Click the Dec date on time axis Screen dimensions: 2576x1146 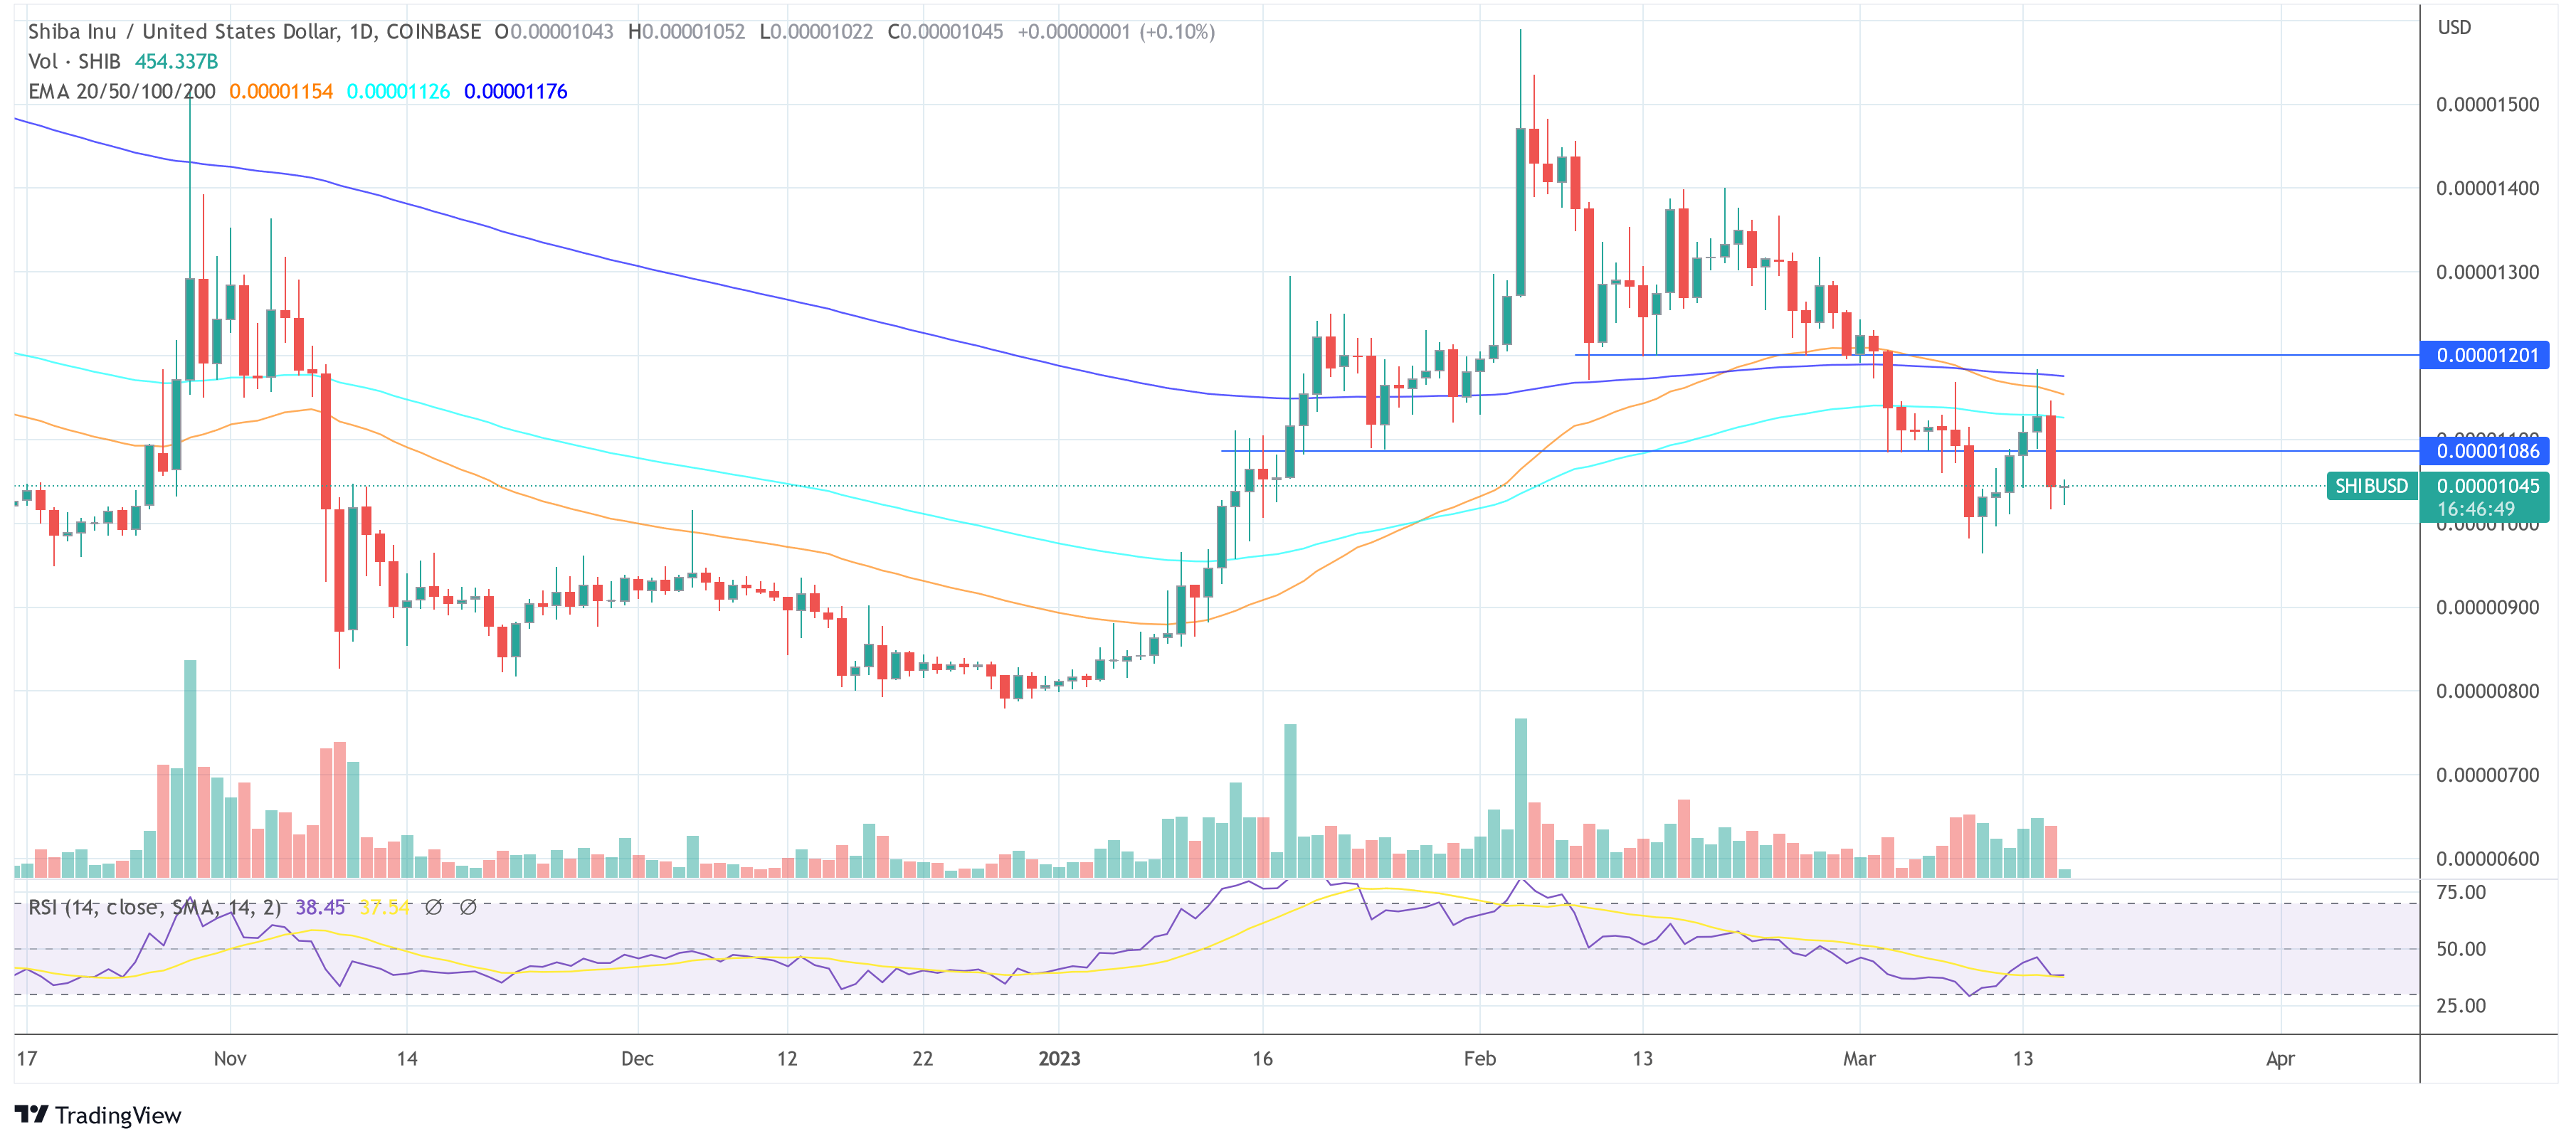coord(637,1058)
